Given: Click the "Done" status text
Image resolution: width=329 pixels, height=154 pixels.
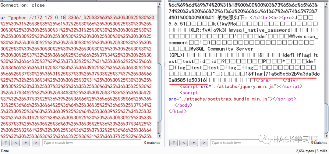Looking at the screenshot, I should point(5,151).
